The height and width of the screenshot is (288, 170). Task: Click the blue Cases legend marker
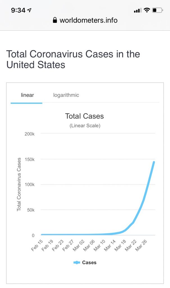77,262
